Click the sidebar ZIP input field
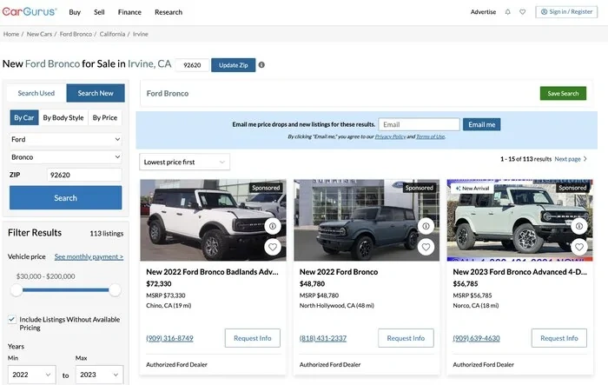608x385 pixels. pyautogui.click(x=84, y=175)
